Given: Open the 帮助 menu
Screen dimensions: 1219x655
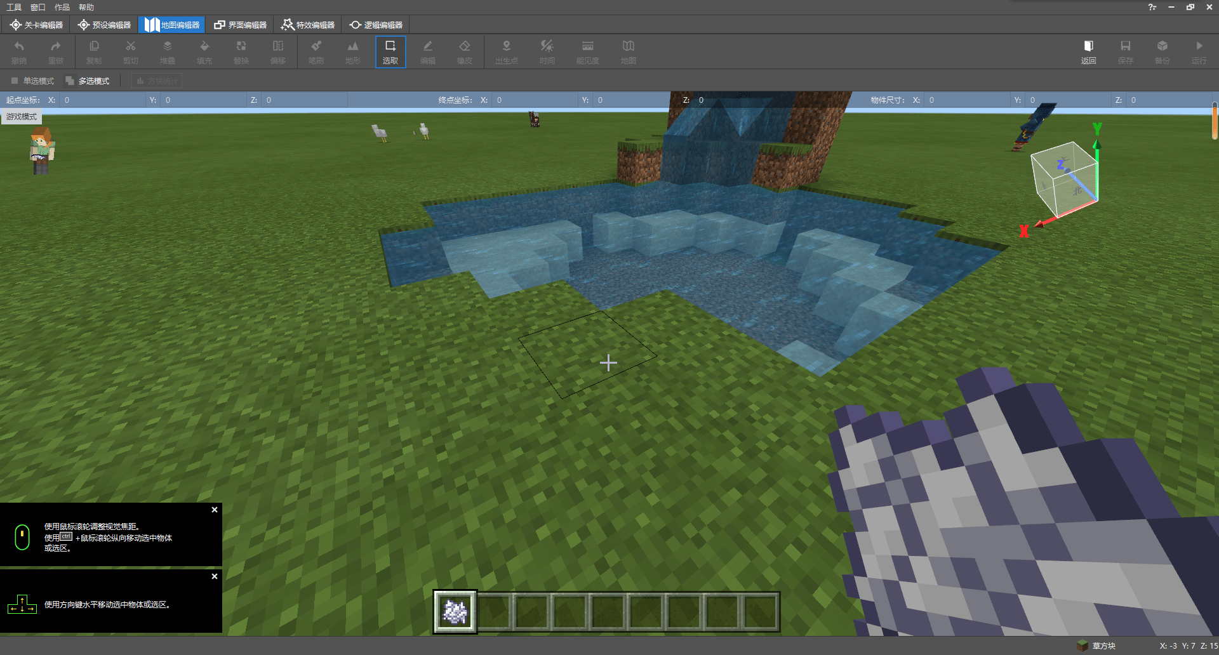Looking at the screenshot, I should click(86, 7).
